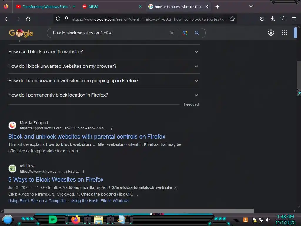Open Using the Hosts File in Windows link
This screenshot has width=301, height=226.
click(100, 201)
